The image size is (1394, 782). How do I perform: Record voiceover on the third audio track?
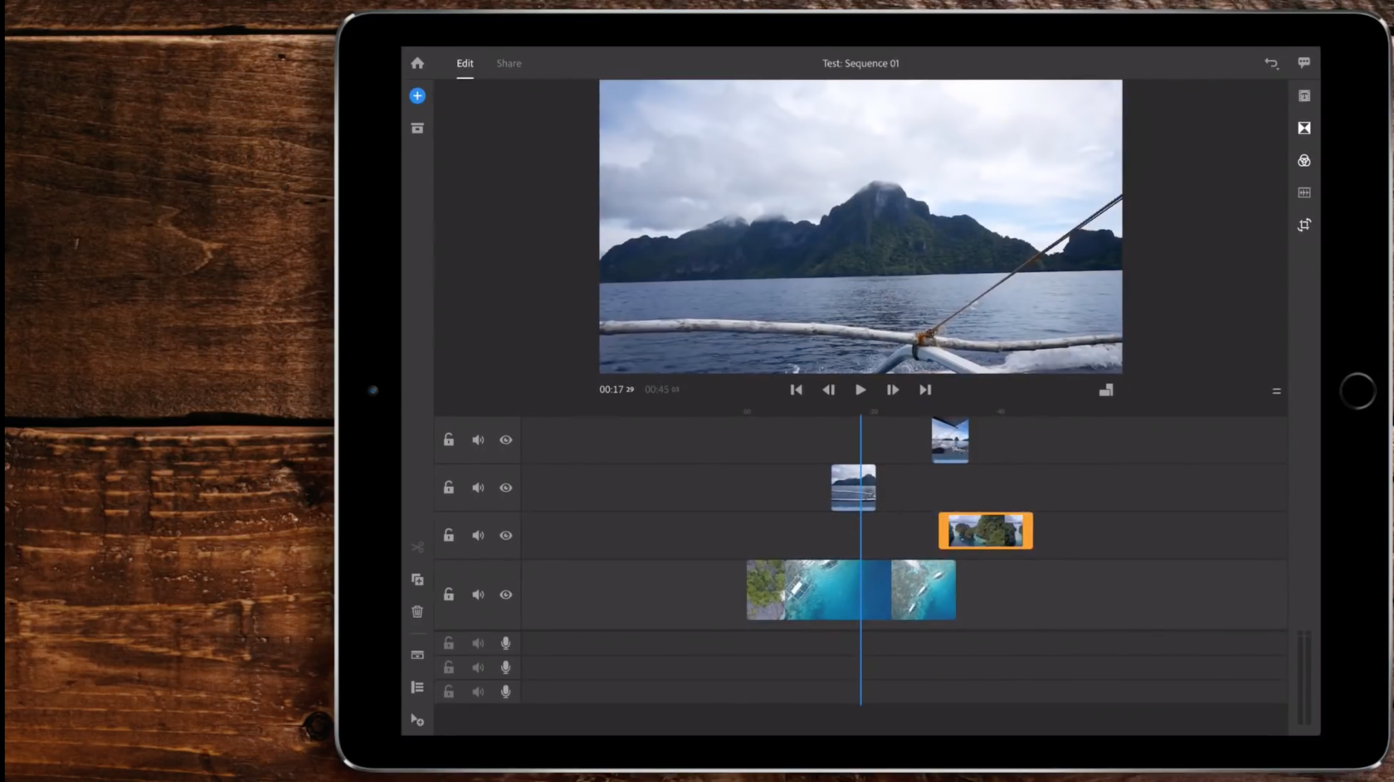(x=506, y=692)
